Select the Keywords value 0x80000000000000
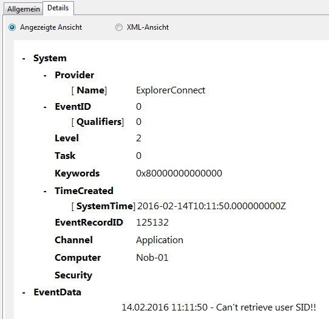 point(179,173)
